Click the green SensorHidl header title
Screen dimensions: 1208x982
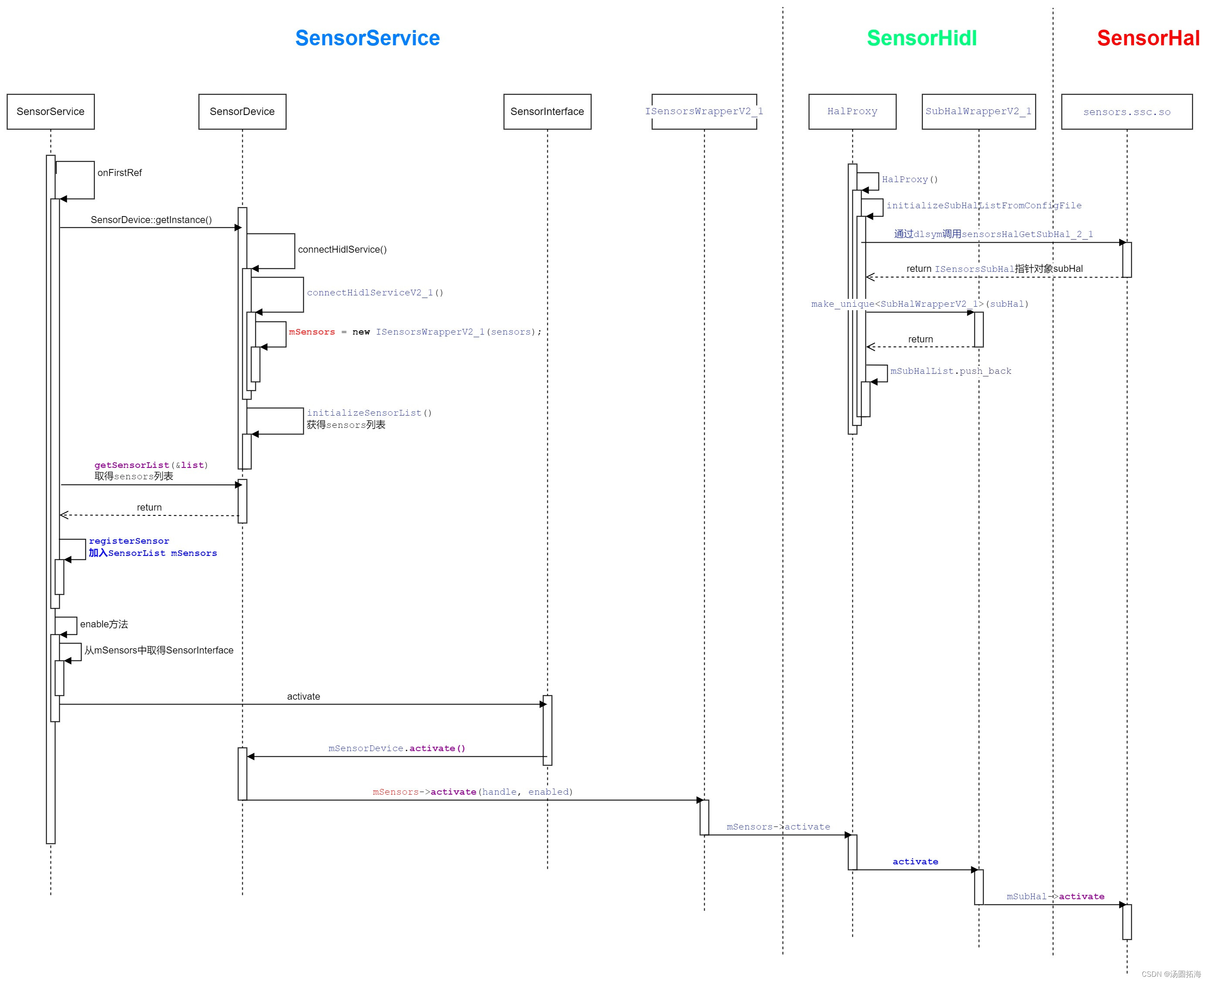[x=922, y=38]
